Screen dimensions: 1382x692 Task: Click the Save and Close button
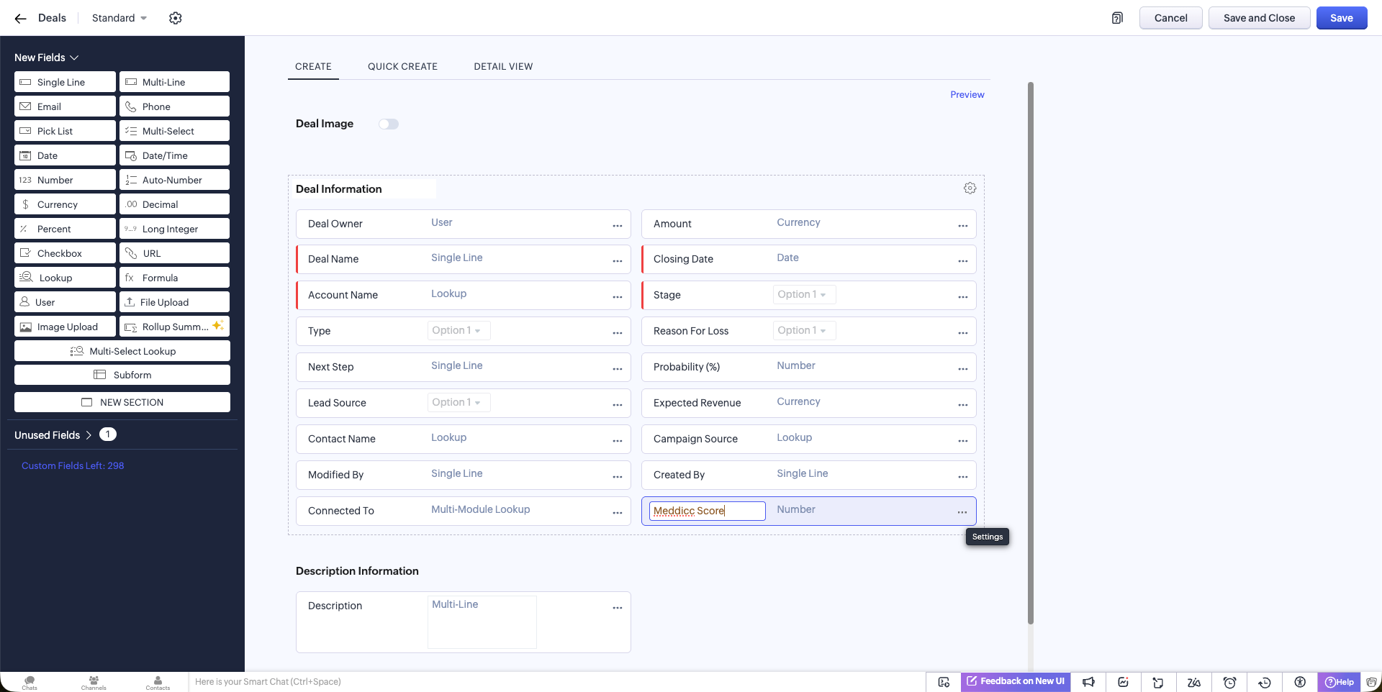click(x=1258, y=18)
